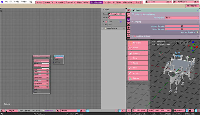This screenshot has width=200, height=115.
Task: Enable the Ambient Occlusion checkbox
Action: click(x=135, y=36)
